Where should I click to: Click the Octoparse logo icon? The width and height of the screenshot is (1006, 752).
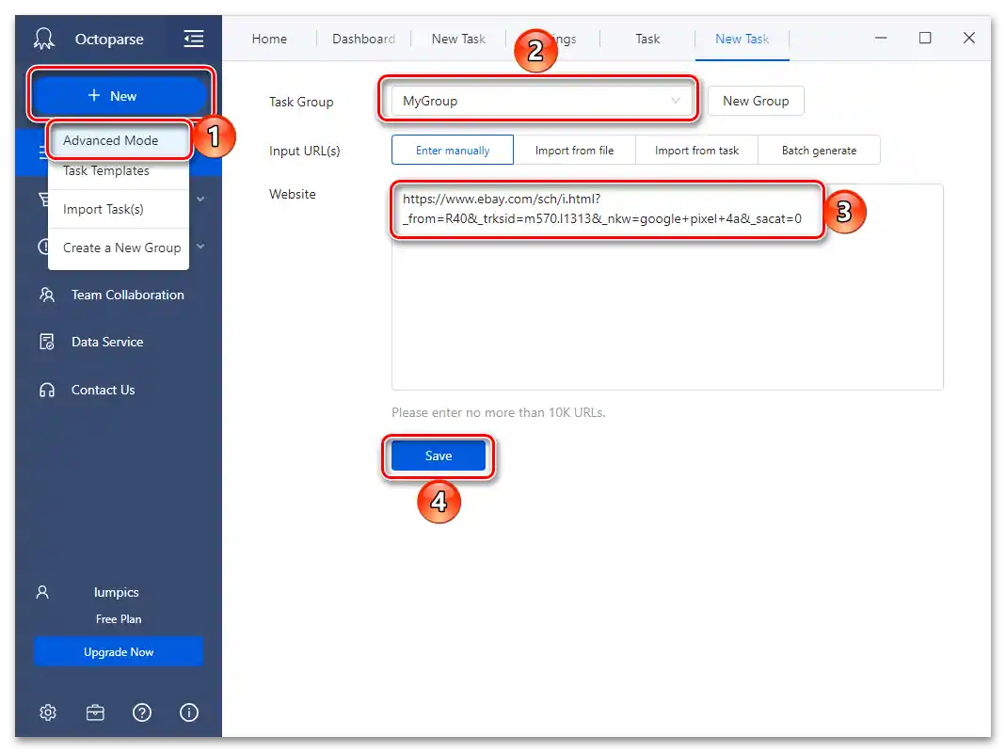43,39
